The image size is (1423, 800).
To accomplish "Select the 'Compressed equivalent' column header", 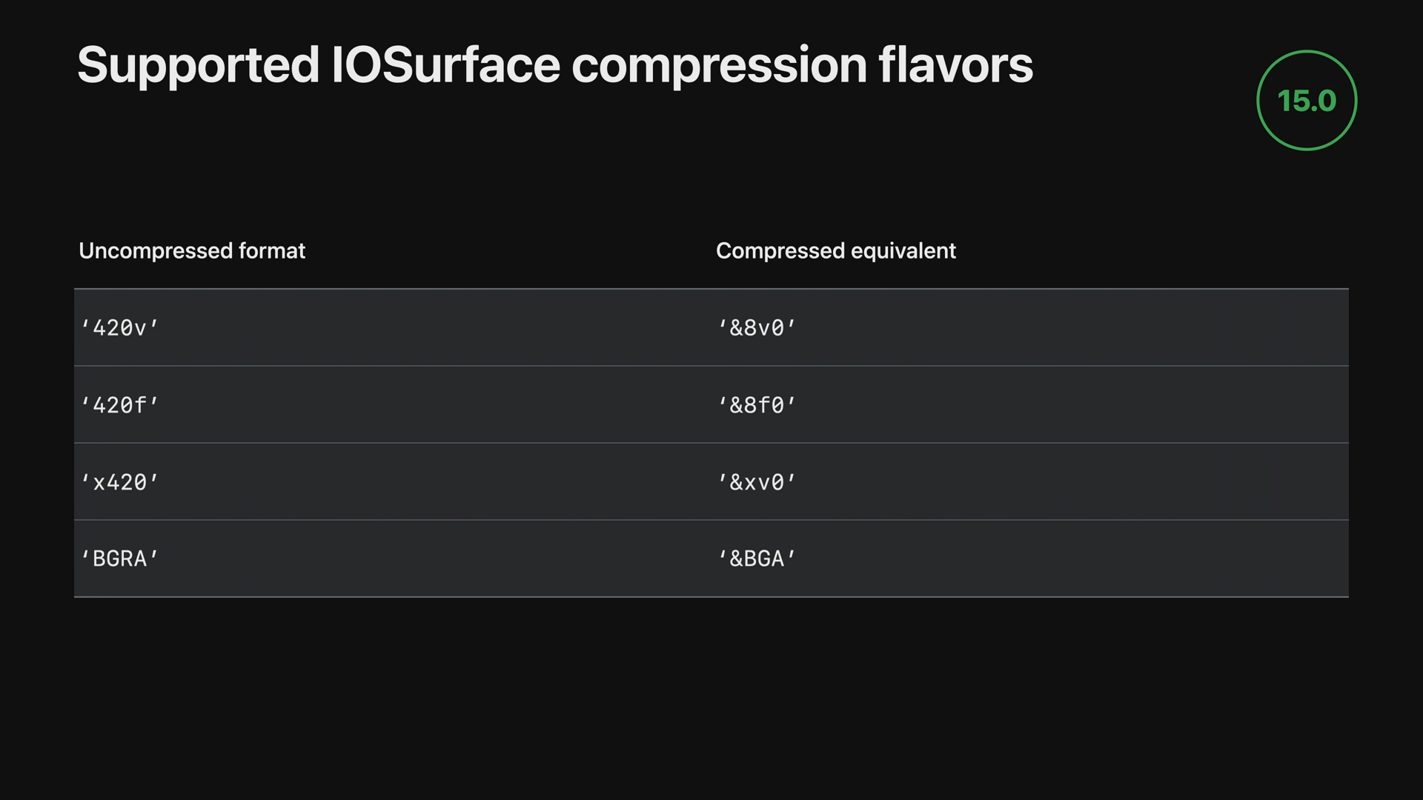I will tap(835, 251).
